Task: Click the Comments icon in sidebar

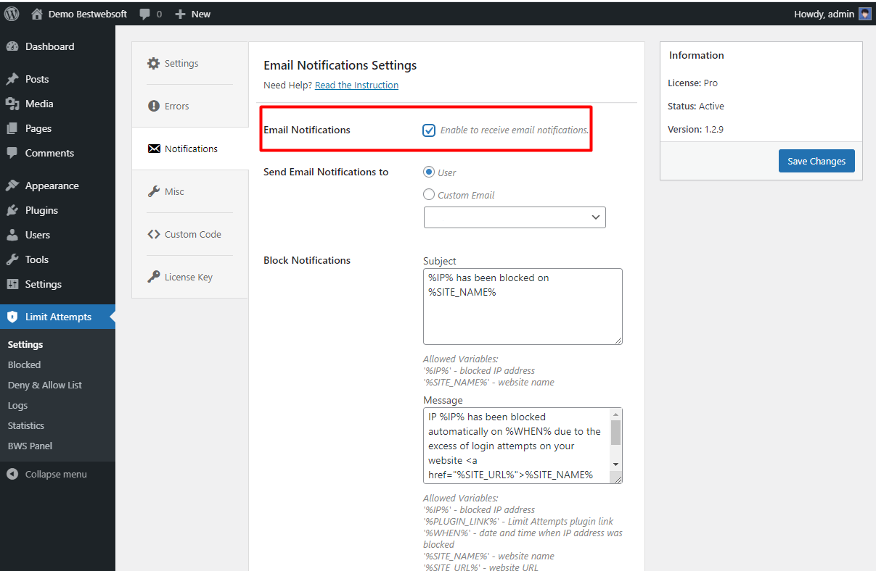Action: [x=12, y=153]
